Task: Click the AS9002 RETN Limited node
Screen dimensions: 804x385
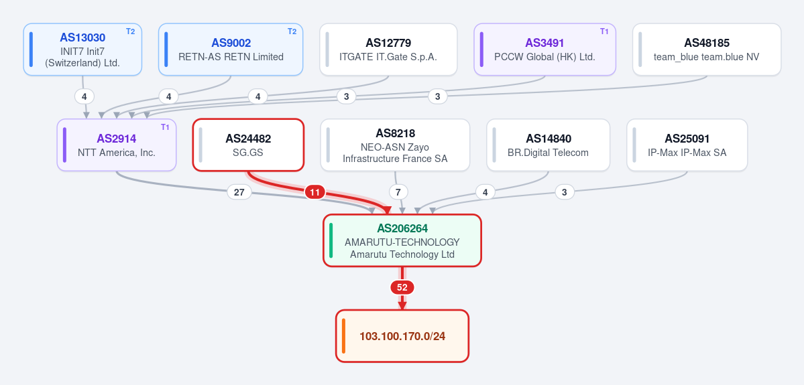Action: [231, 49]
